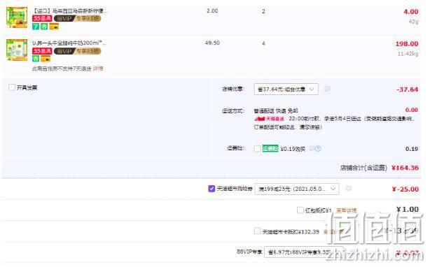430x267 pixels.
Task: Open 查看详情 link beside 红包抵扣
Action: click(x=347, y=210)
